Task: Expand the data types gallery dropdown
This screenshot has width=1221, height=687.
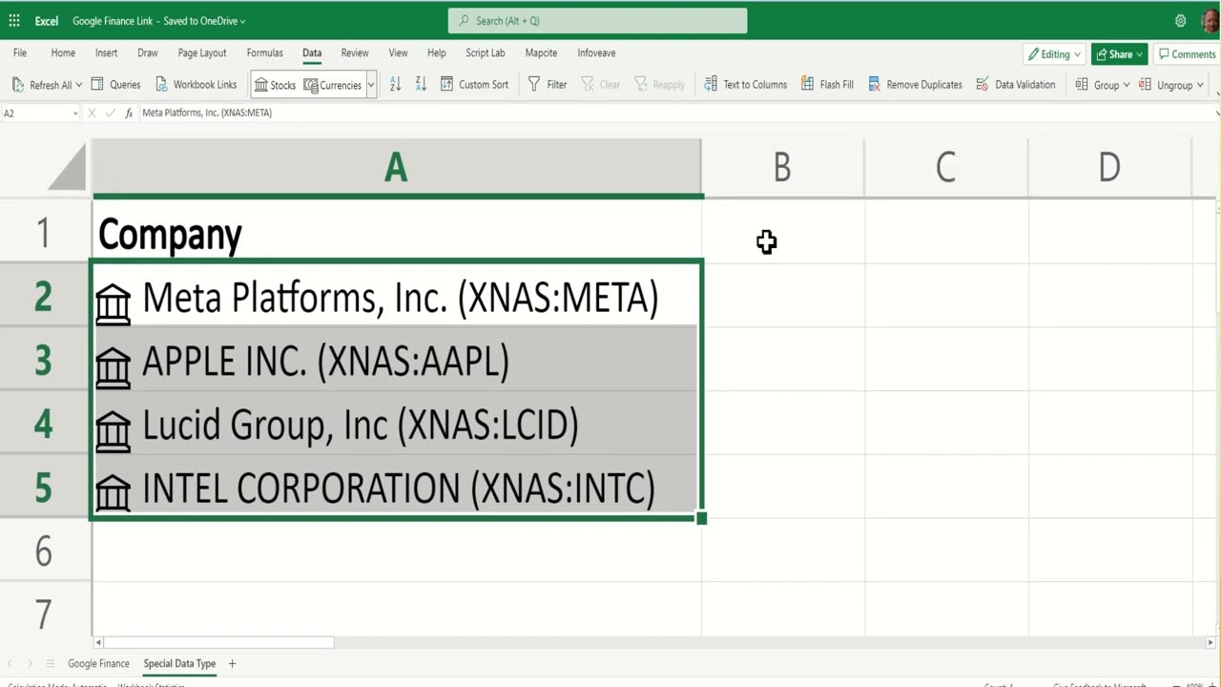Action: [x=371, y=85]
